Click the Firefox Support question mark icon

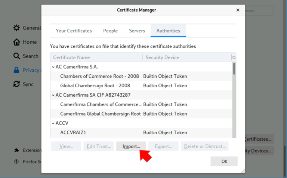16,162
